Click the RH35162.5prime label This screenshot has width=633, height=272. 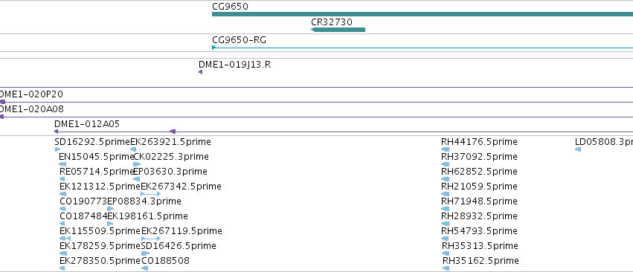pos(481,261)
